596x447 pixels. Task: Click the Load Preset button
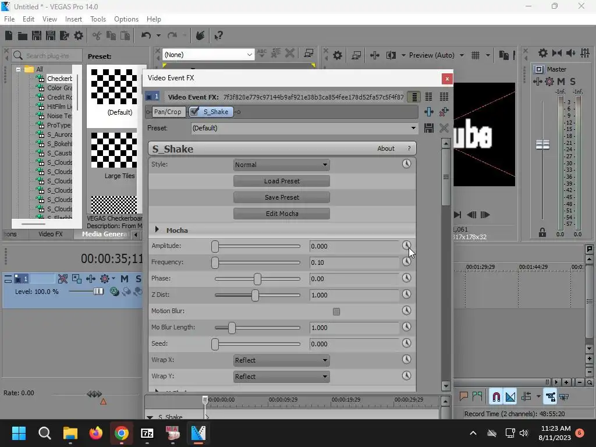(281, 181)
